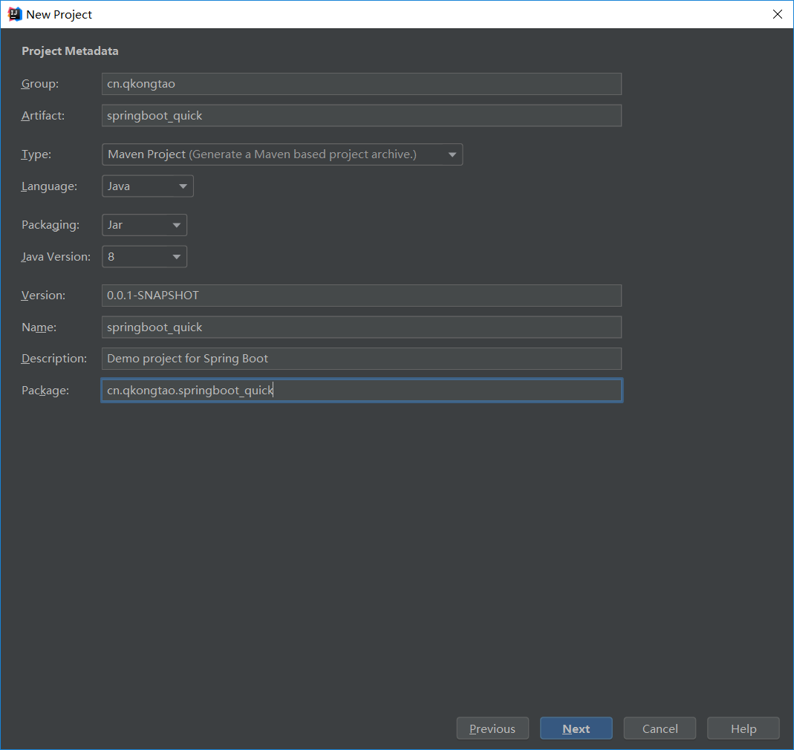Click the Artifact label
Screen dimensions: 794x750
[x=43, y=115]
